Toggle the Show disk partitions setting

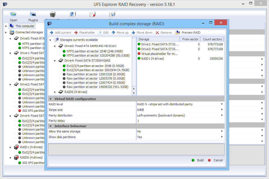222,137
